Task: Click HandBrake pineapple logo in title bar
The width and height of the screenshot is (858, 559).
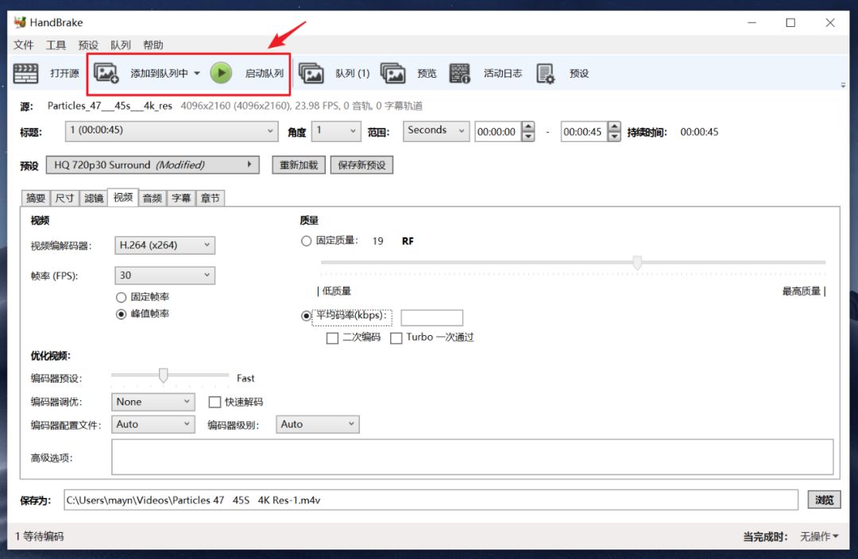Action: coord(20,22)
